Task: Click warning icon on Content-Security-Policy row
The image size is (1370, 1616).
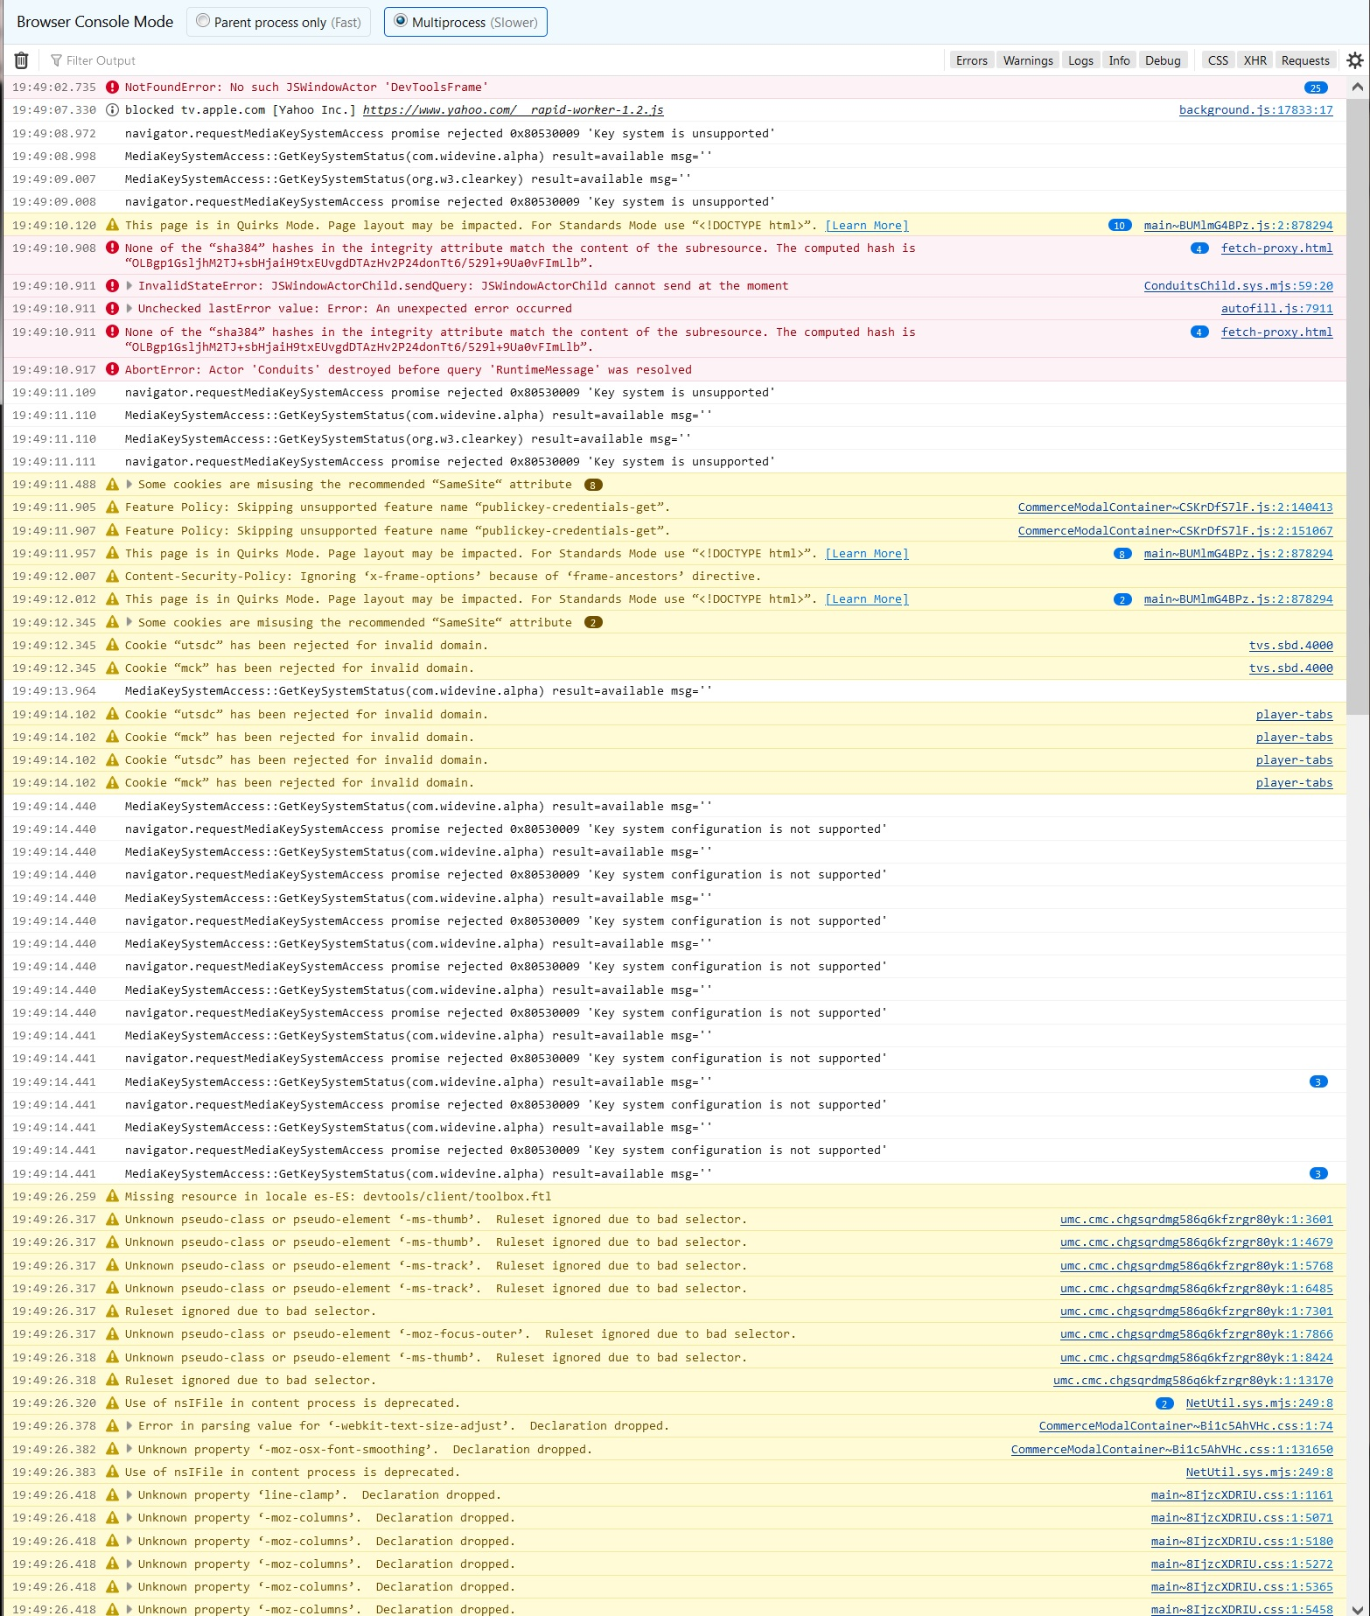Action: [x=112, y=577]
